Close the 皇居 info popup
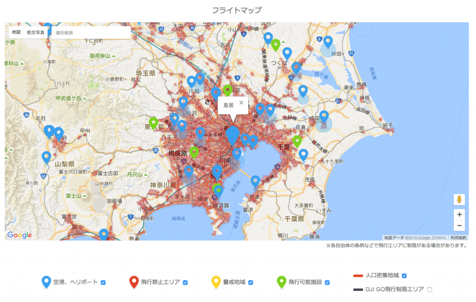Screen dimensions: 476x302 coord(241,103)
